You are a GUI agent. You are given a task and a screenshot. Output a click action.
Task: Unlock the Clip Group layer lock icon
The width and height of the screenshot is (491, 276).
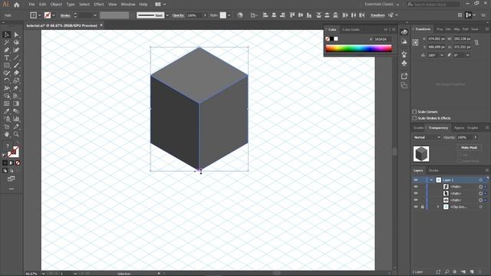pos(423,207)
